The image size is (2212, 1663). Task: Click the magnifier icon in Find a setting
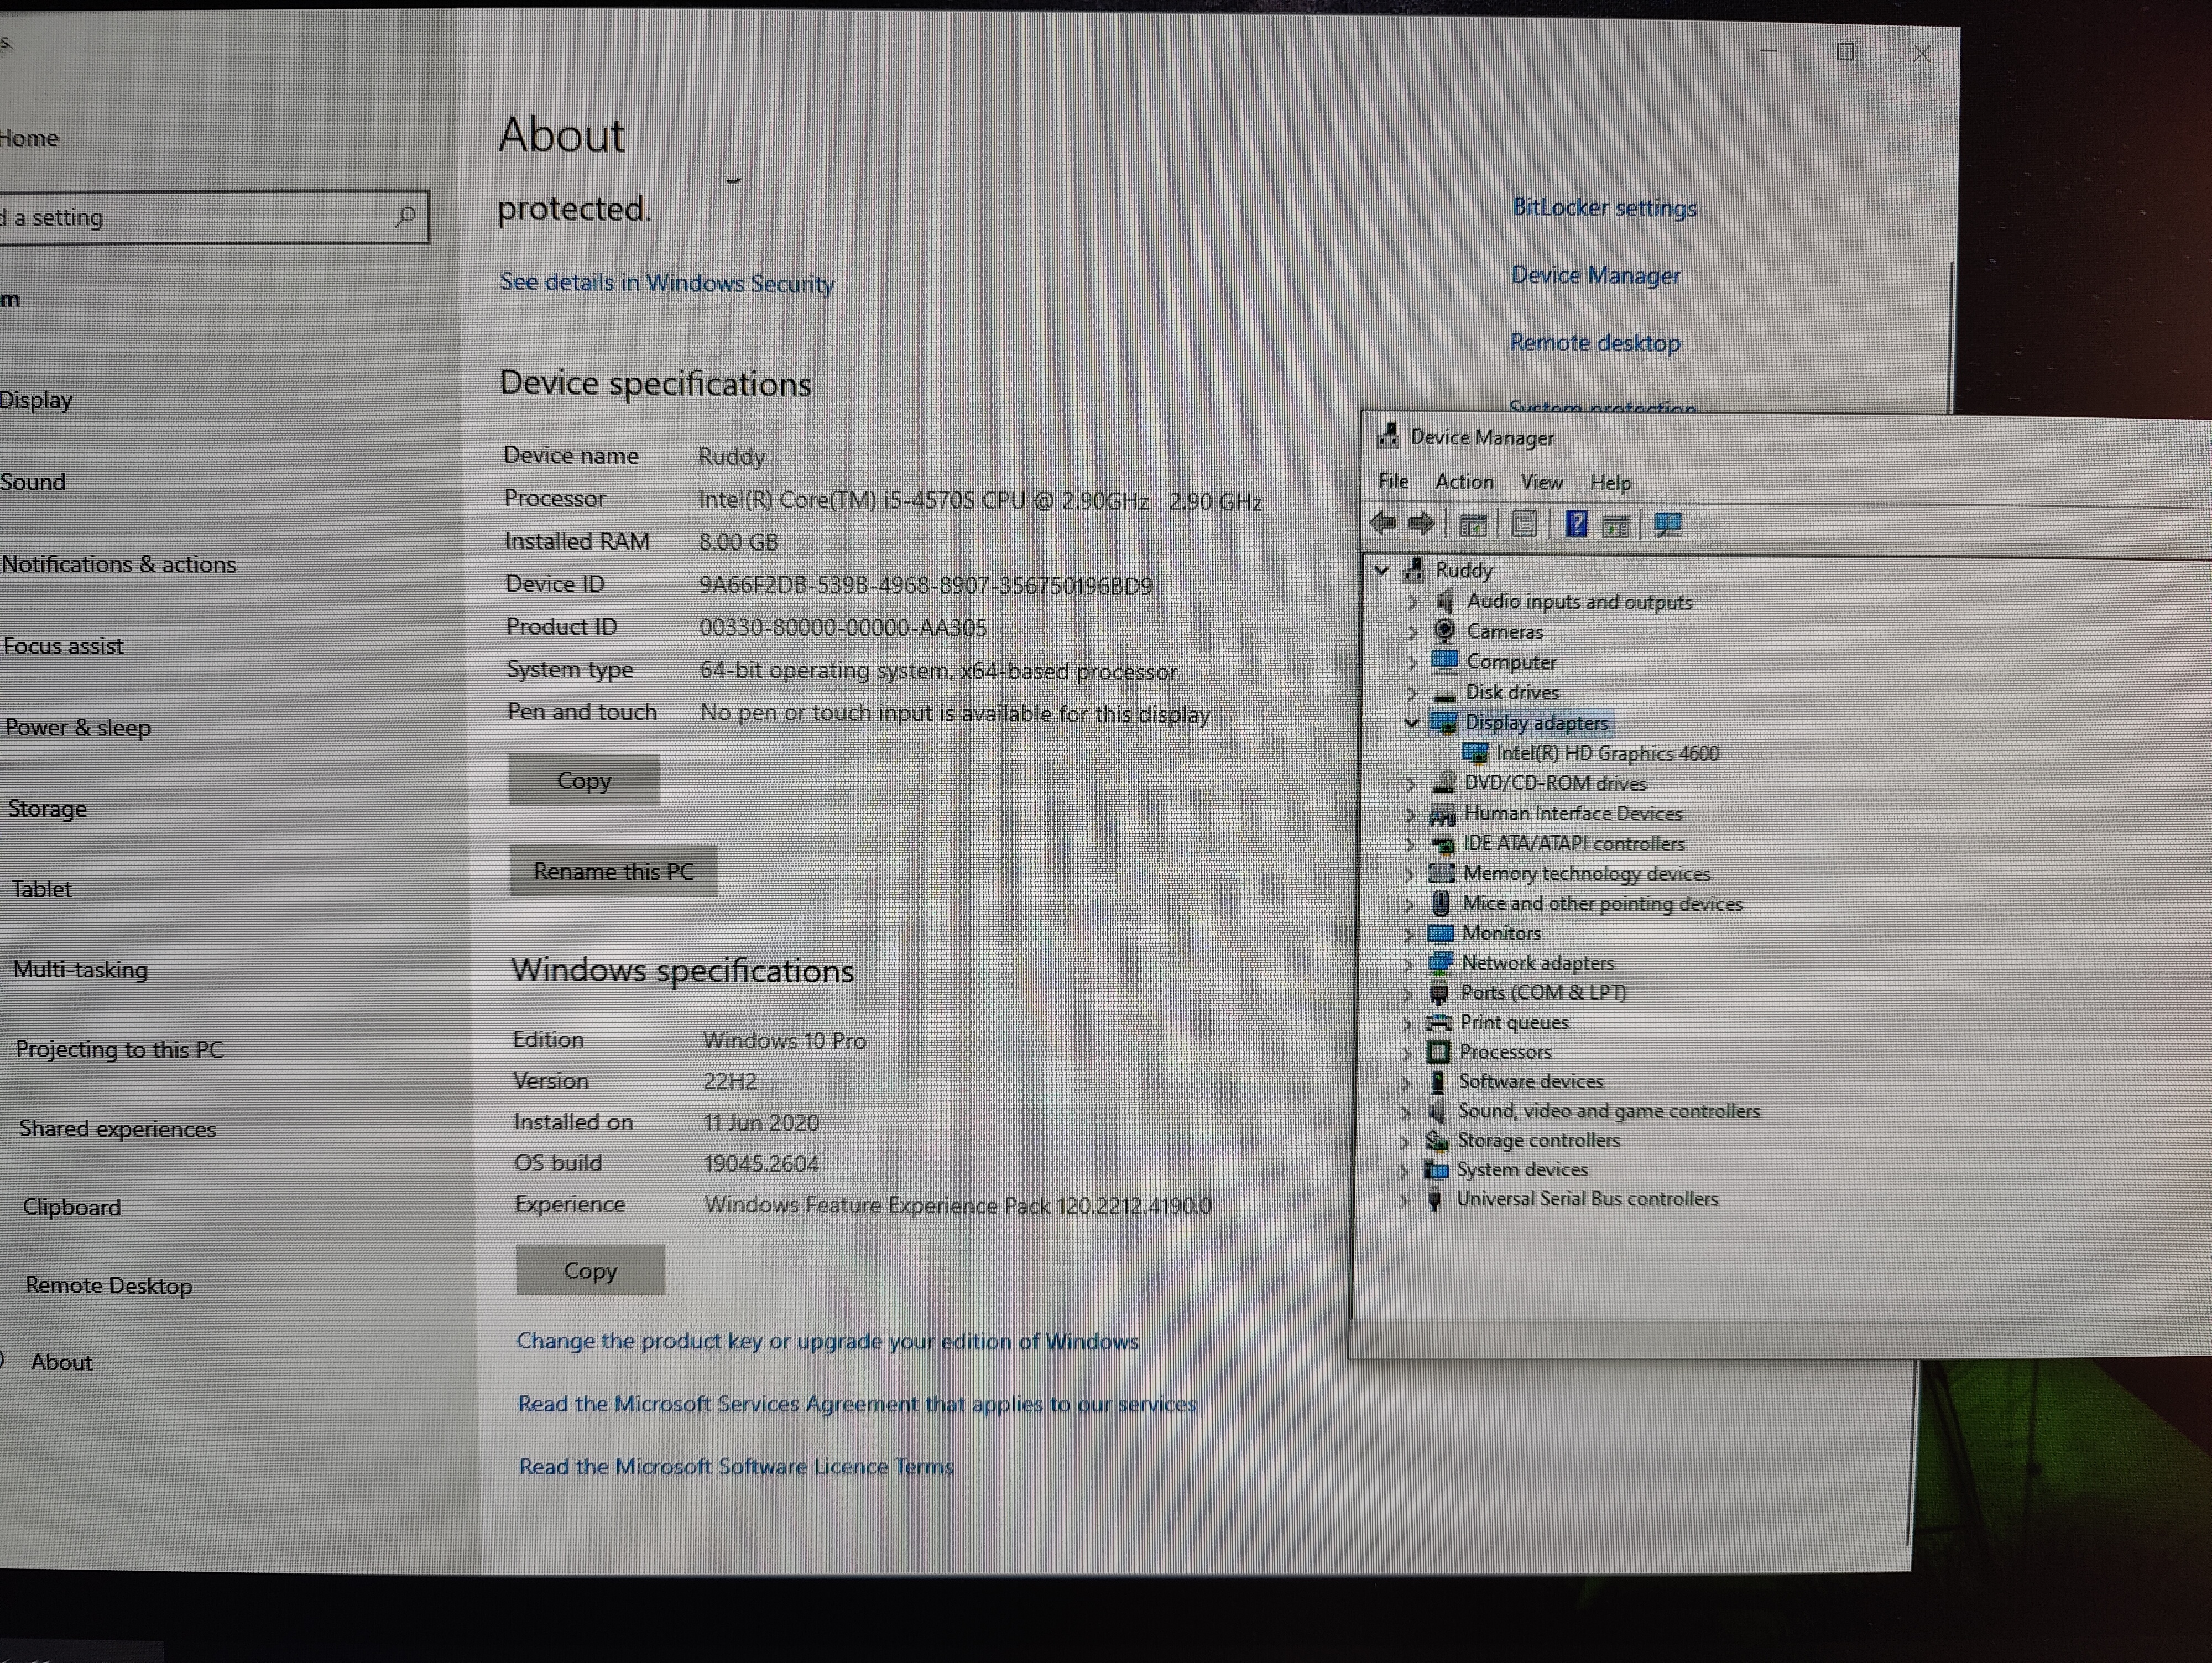[x=405, y=216]
